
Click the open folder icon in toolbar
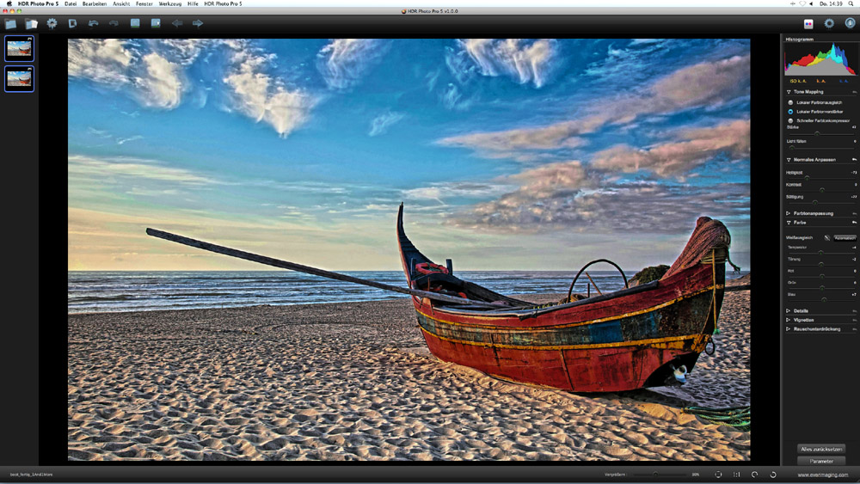coord(30,23)
